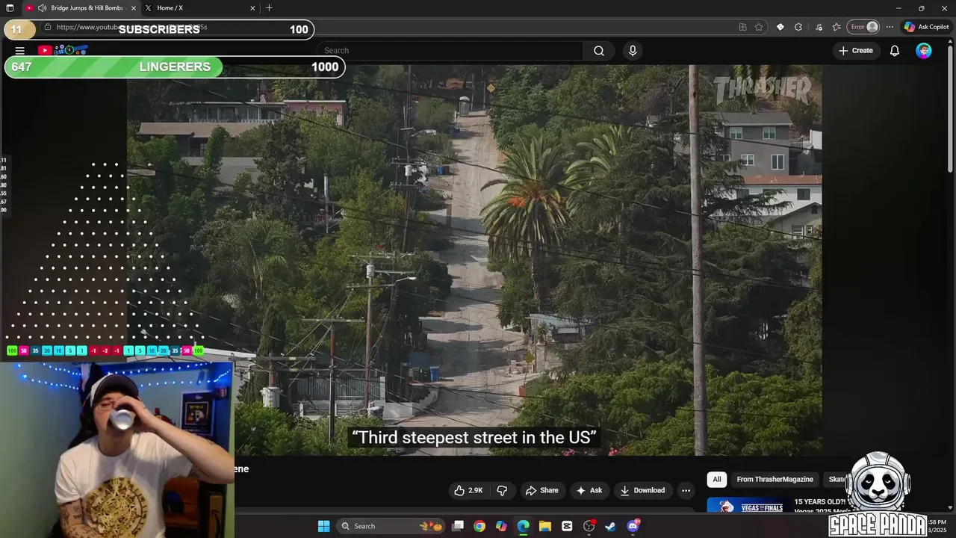Image resolution: width=956 pixels, height=538 pixels.
Task: Go to the YouTube home logo
Action: [x=63, y=50]
